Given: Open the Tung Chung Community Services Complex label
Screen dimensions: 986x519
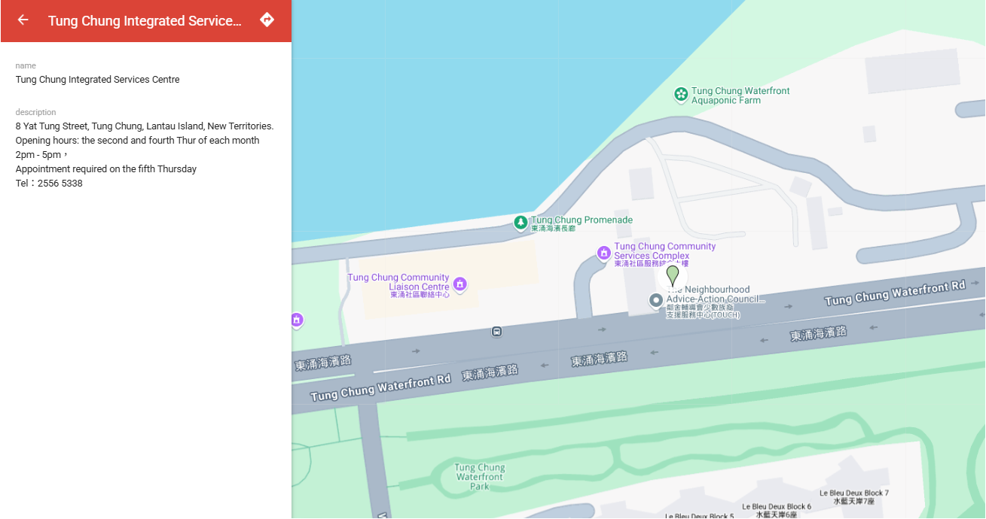Looking at the screenshot, I should 664,255.
